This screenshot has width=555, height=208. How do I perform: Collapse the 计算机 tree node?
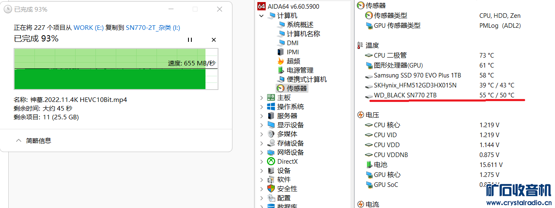261,16
